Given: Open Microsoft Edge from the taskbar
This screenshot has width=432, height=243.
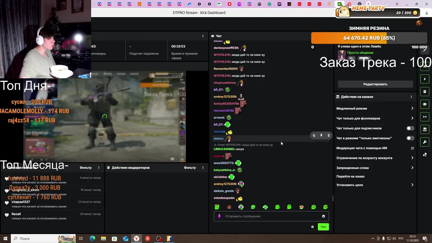Looking at the screenshot, I should point(92,239).
